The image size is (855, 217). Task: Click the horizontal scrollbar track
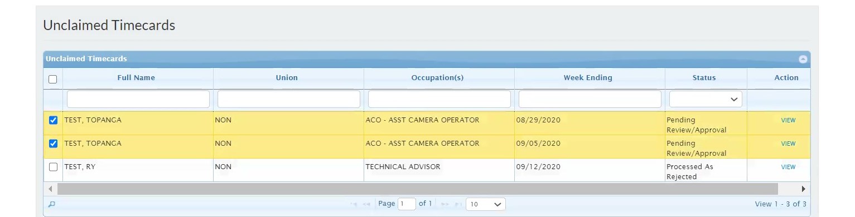tap(417, 189)
